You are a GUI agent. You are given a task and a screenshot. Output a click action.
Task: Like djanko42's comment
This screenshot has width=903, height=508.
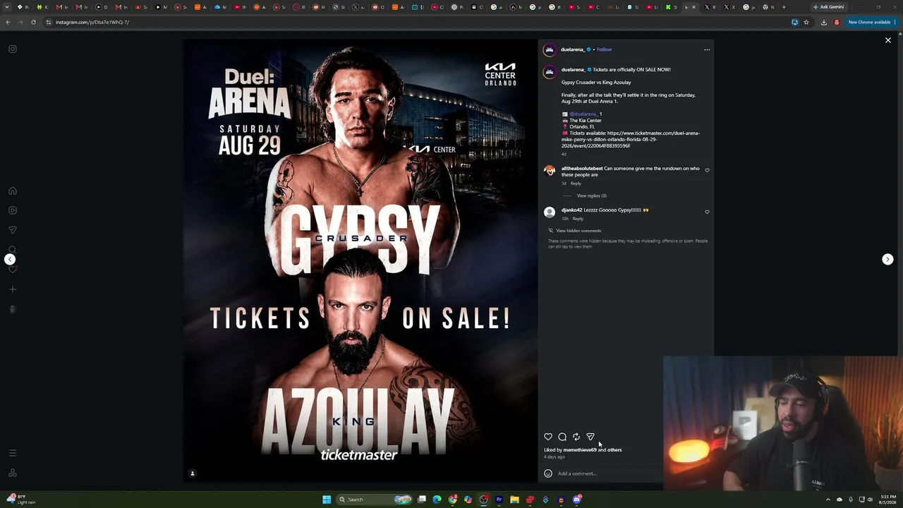pos(707,212)
